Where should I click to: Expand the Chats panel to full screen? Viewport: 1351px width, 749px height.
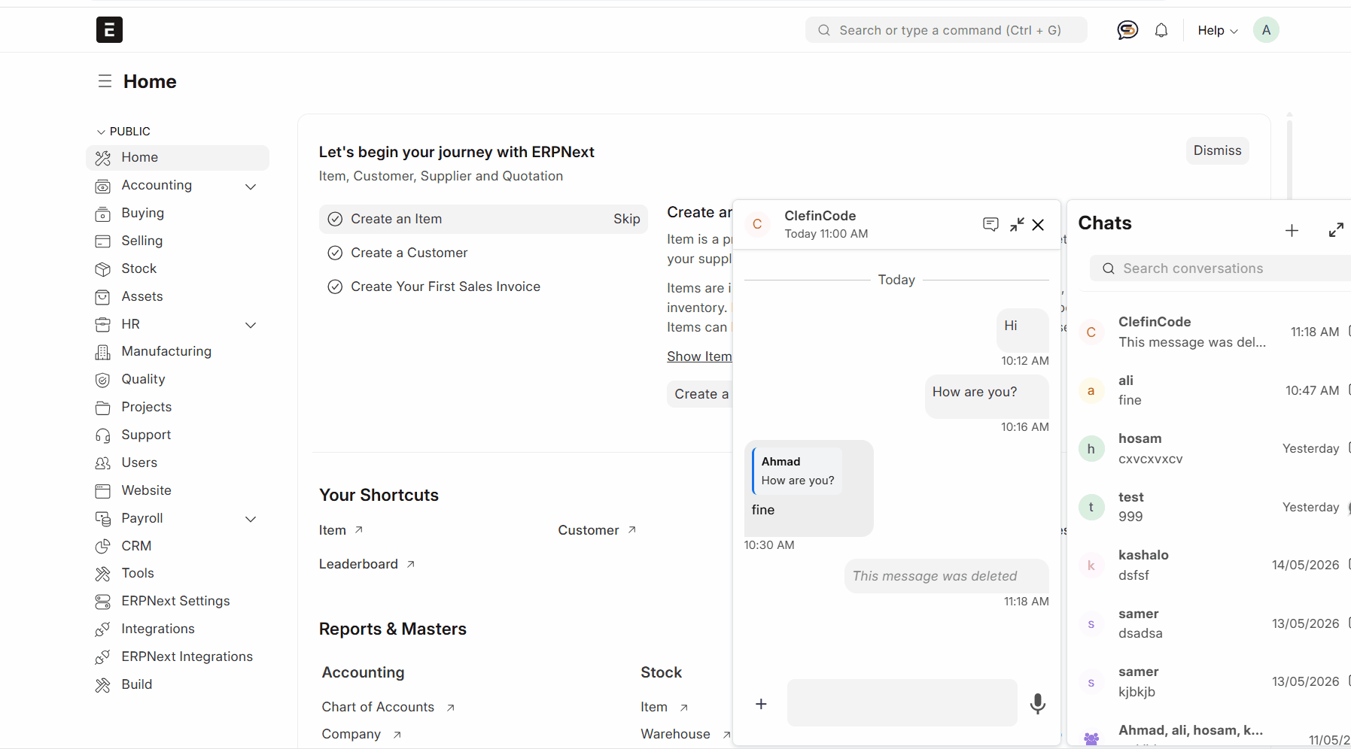tap(1336, 230)
